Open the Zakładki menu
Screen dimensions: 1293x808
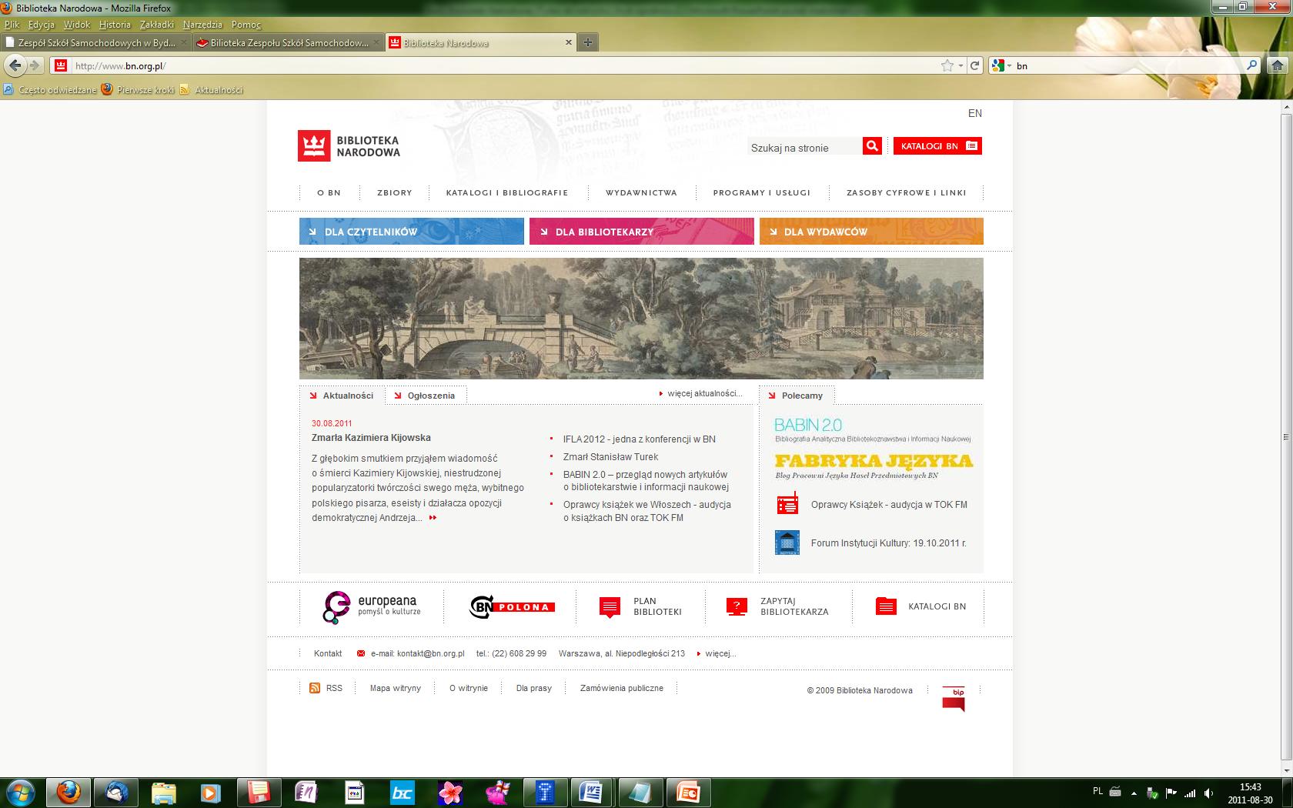[x=156, y=25]
